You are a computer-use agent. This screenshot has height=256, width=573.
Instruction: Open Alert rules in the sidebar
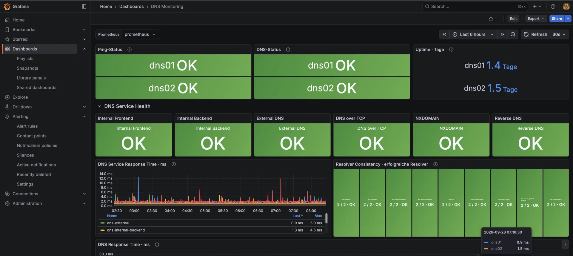coord(27,126)
